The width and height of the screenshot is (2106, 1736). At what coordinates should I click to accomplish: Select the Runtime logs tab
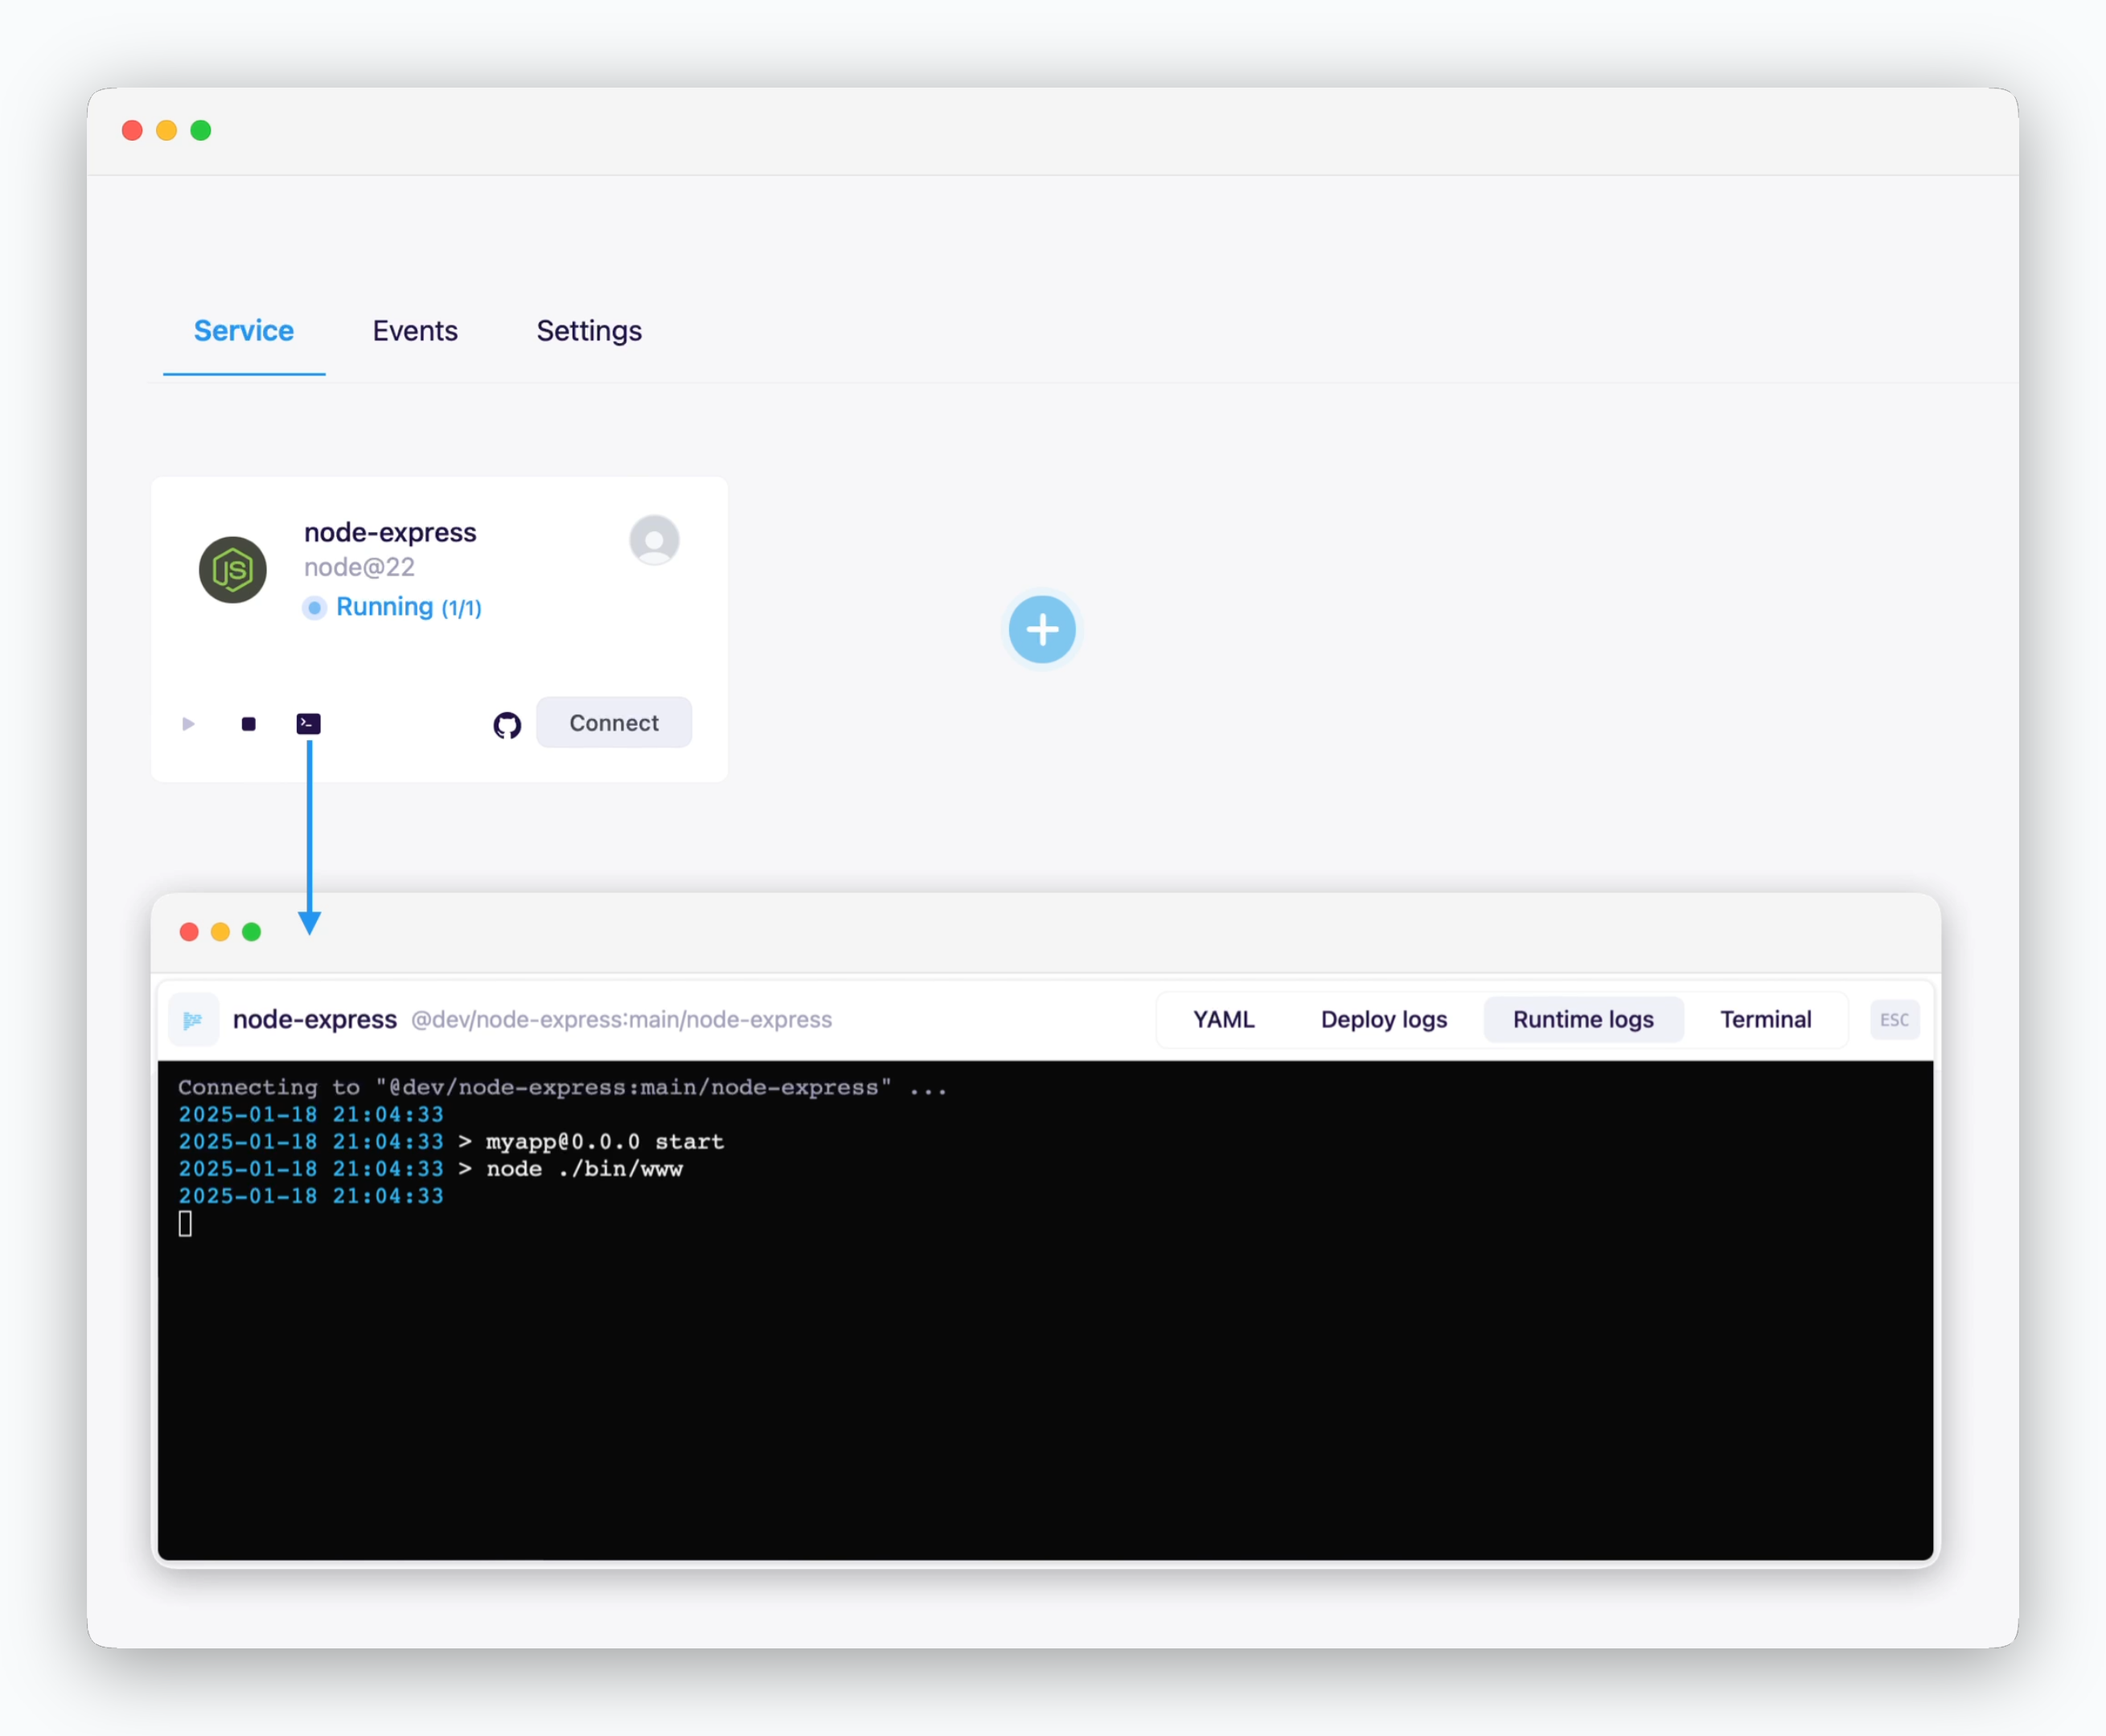tap(1583, 1019)
